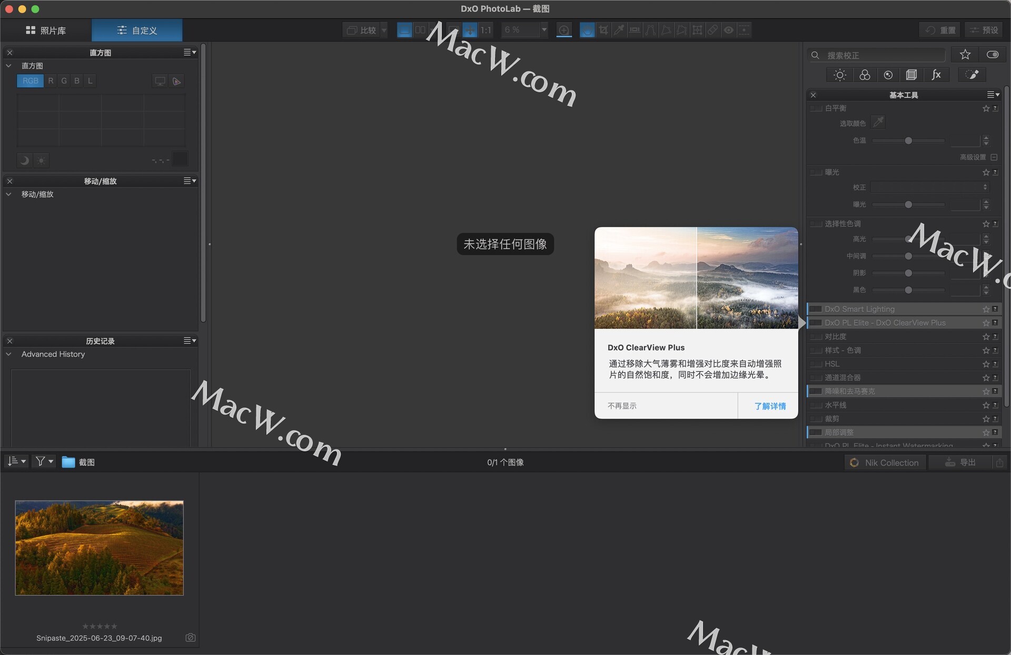Open help for the 对比度 tool
Screen dimensions: 1011x655
pyautogui.click(x=995, y=336)
